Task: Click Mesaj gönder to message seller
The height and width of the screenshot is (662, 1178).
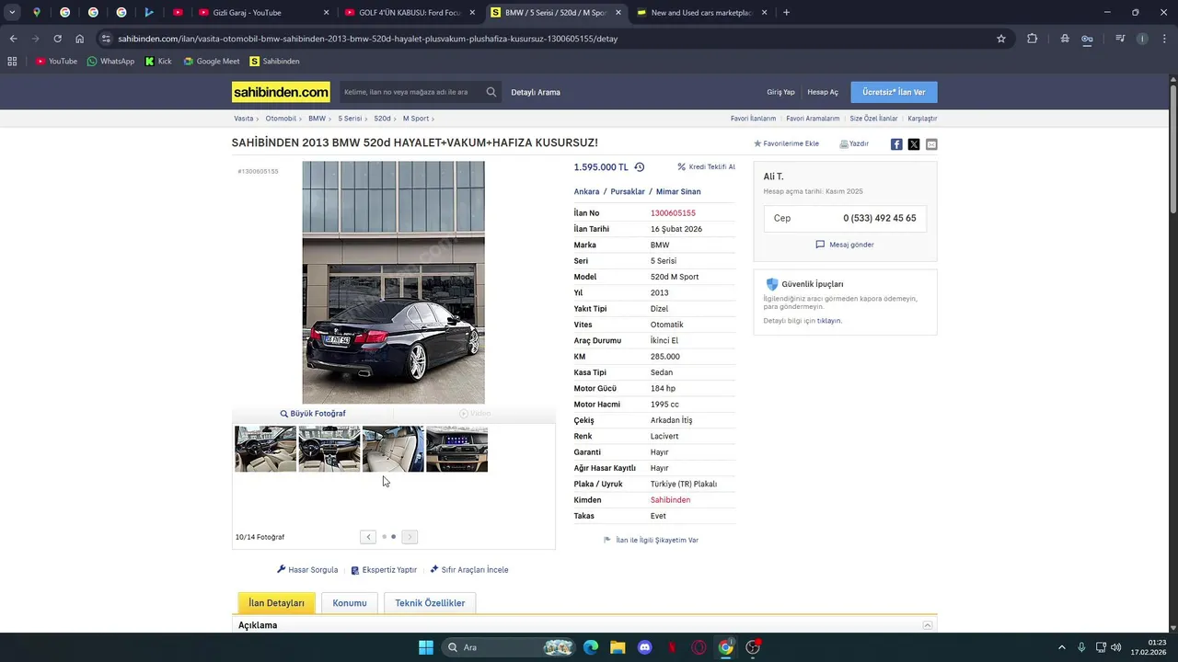Action: pyautogui.click(x=845, y=245)
